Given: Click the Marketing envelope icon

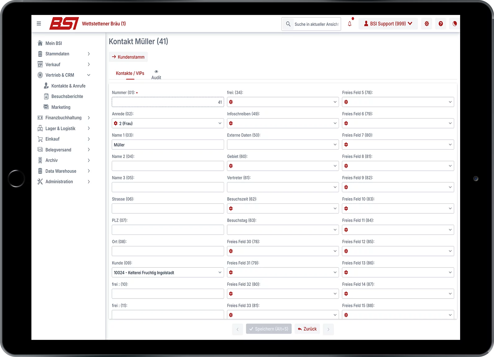Looking at the screenshot, I should 46,107.
